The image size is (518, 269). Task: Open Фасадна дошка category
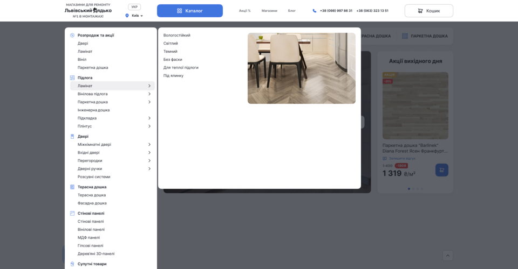[x=92, y=203]
